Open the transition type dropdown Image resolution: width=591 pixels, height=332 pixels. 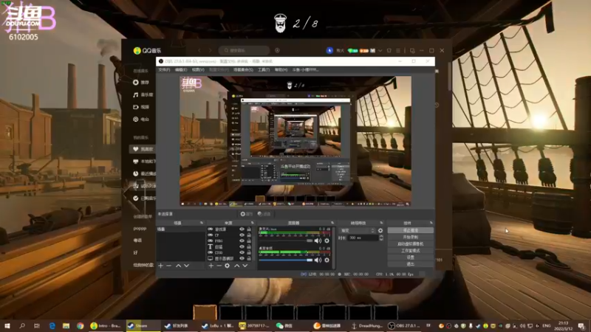[x=358, y=230]
